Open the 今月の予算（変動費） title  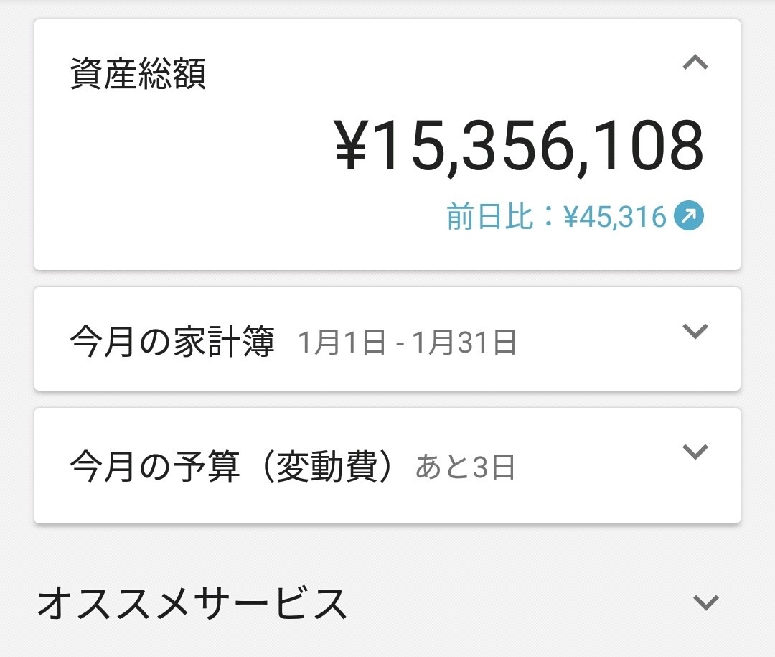[x=233, y=467]
